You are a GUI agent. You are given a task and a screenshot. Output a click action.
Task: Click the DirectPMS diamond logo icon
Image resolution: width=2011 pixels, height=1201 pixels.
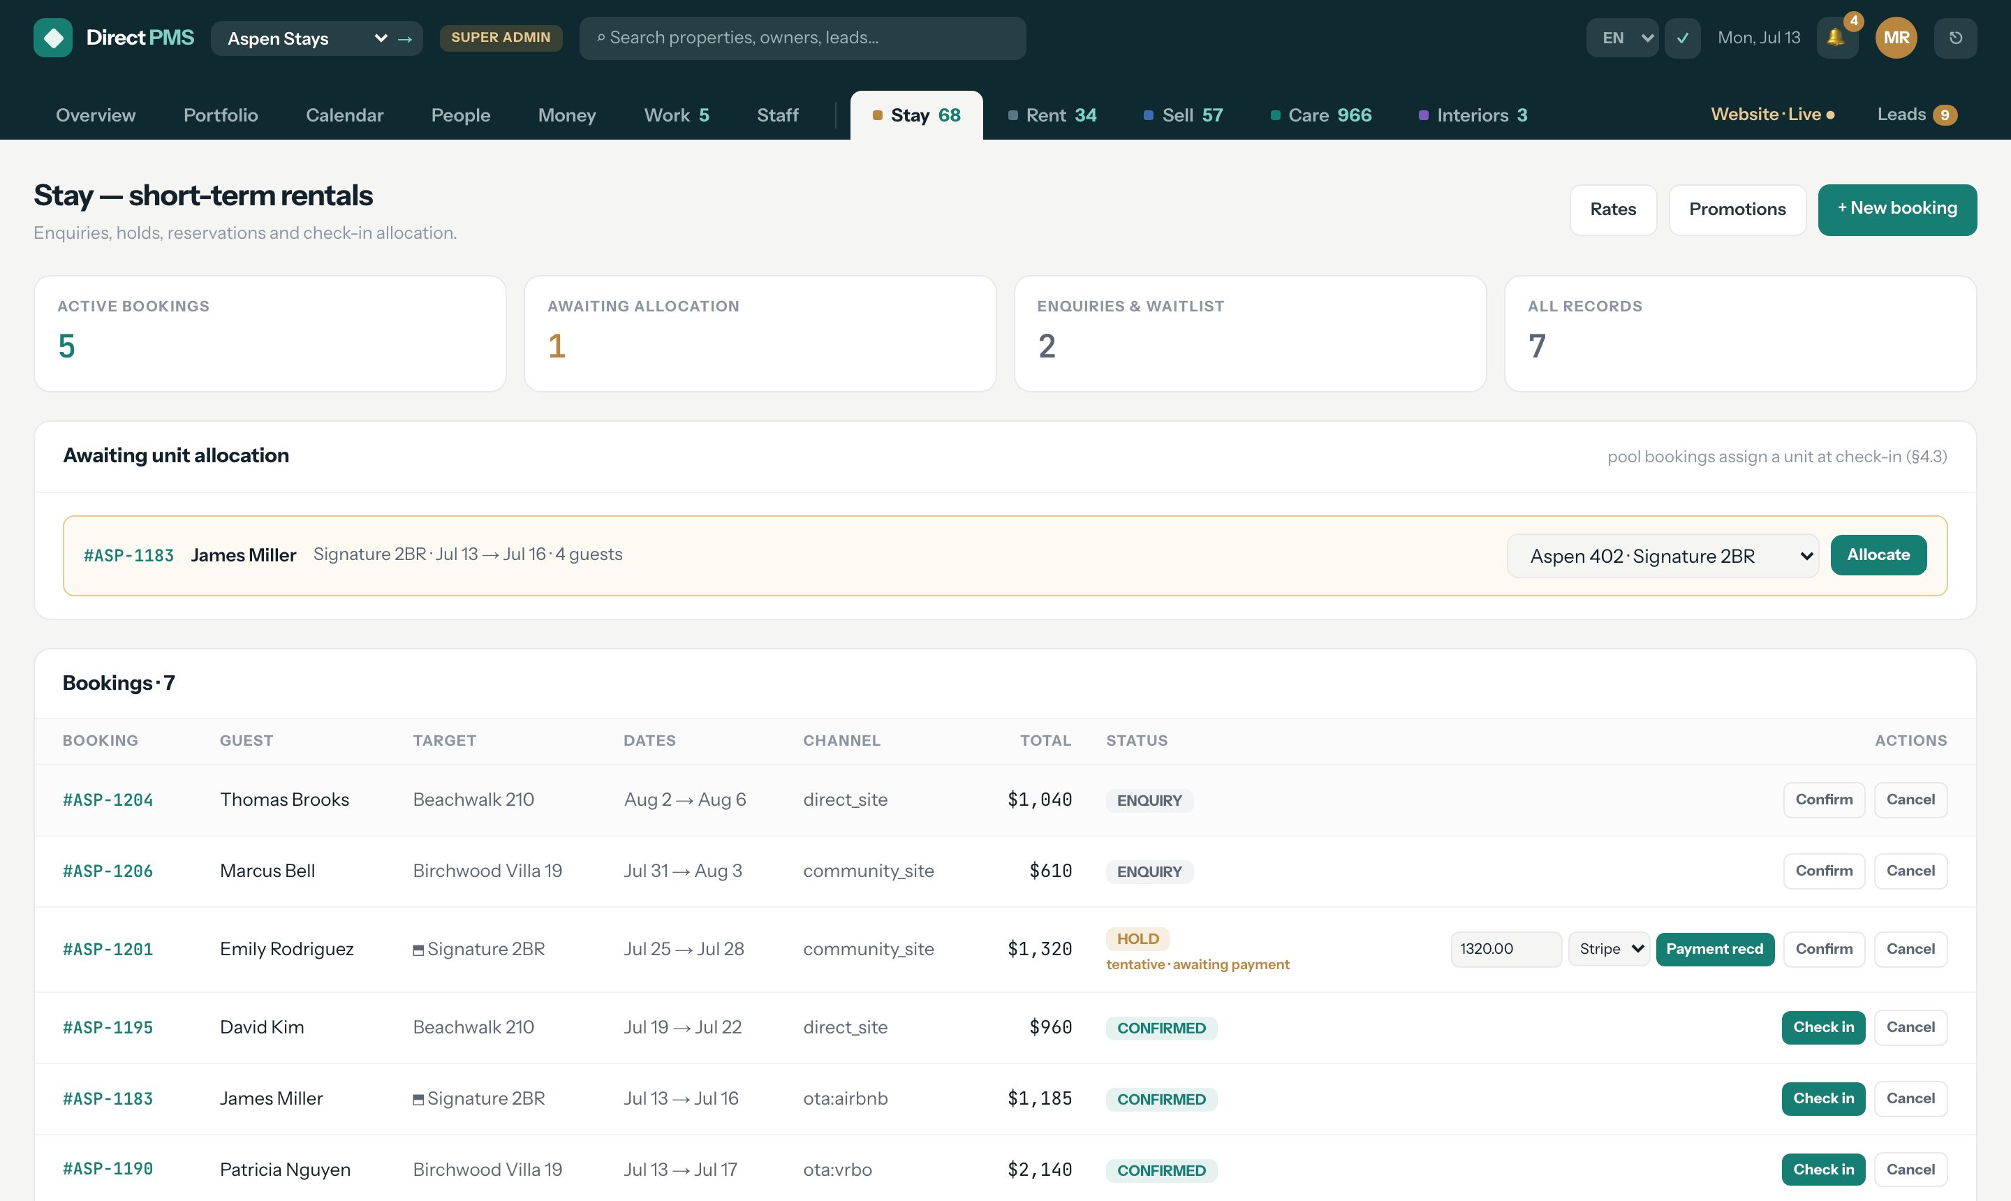click(52, 37)
